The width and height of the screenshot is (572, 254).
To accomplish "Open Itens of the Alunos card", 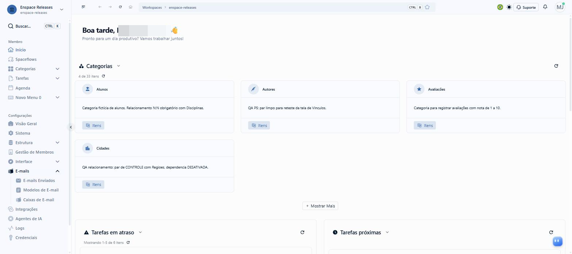I will [93, 126].
